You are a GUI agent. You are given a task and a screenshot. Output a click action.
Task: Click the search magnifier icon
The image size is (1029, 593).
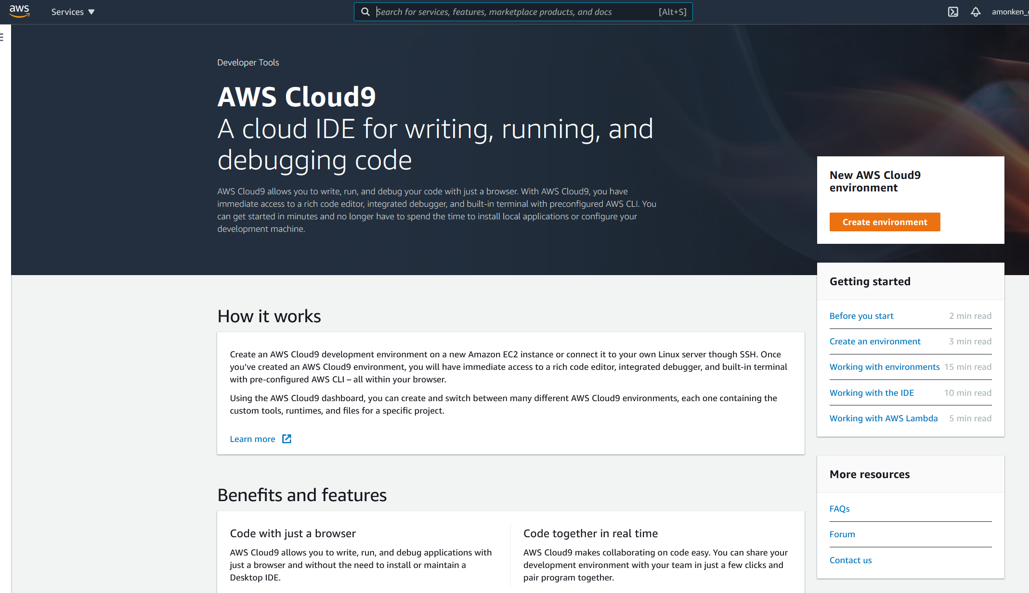(x=365, y=12)
